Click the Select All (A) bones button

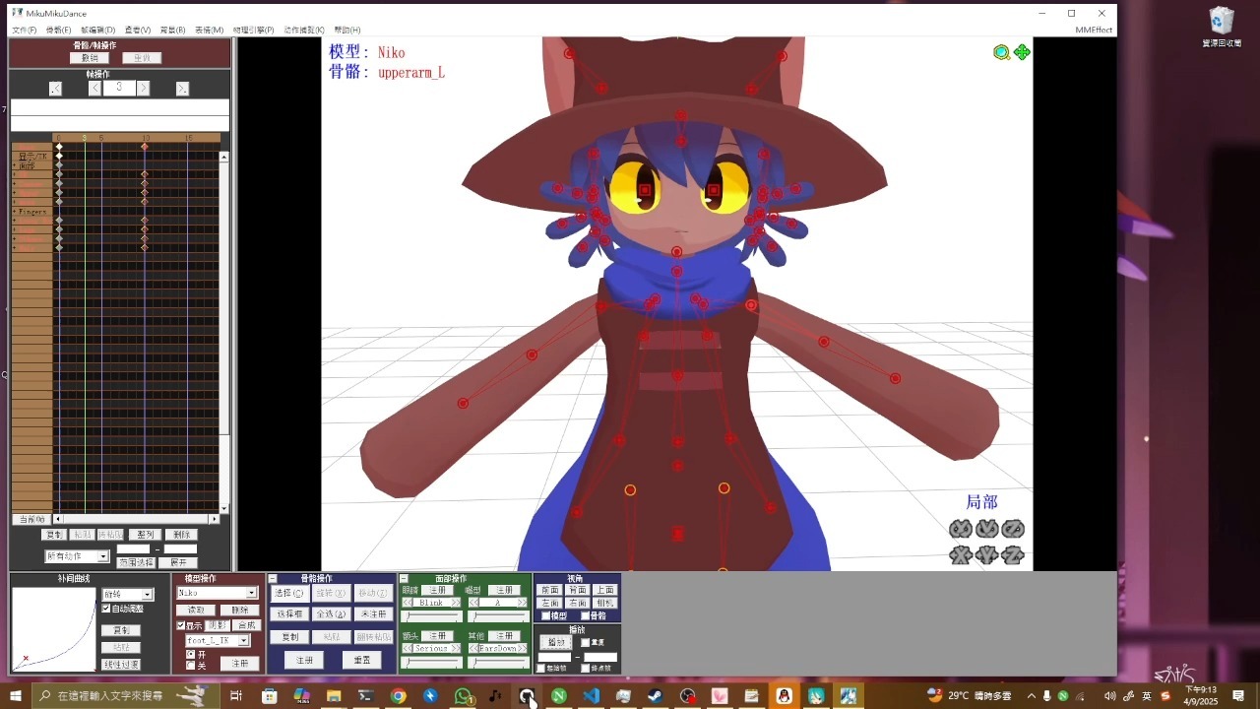pyautogui.click(x=331, y=613)
